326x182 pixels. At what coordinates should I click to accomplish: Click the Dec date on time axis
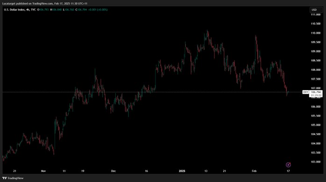tap(113, 171)
